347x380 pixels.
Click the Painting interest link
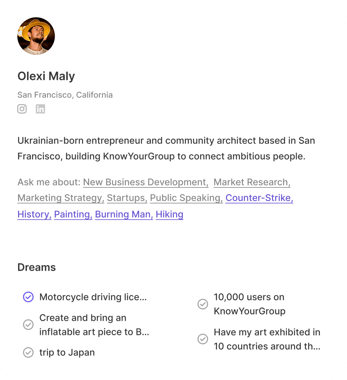pyautogui.click(x=73, y=215)
